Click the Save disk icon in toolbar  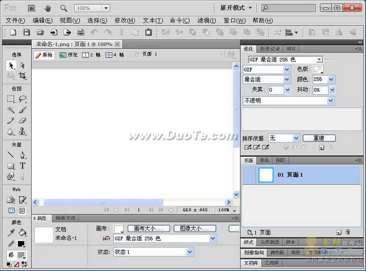click(27, 32)
